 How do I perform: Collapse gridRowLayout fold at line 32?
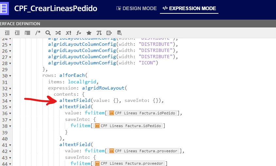pyautogui.click(x=10, y=89)
